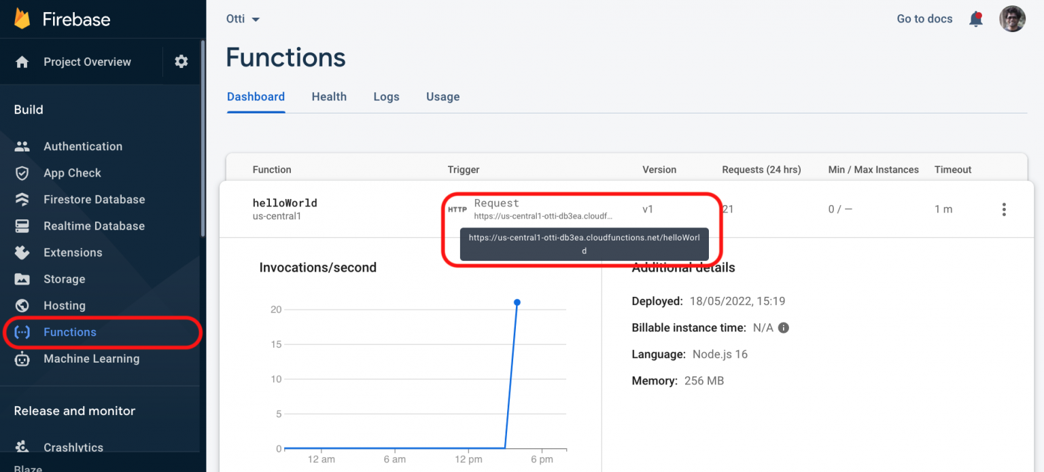
Task: Click the Functions brackets icon
Action: point(22,332)
